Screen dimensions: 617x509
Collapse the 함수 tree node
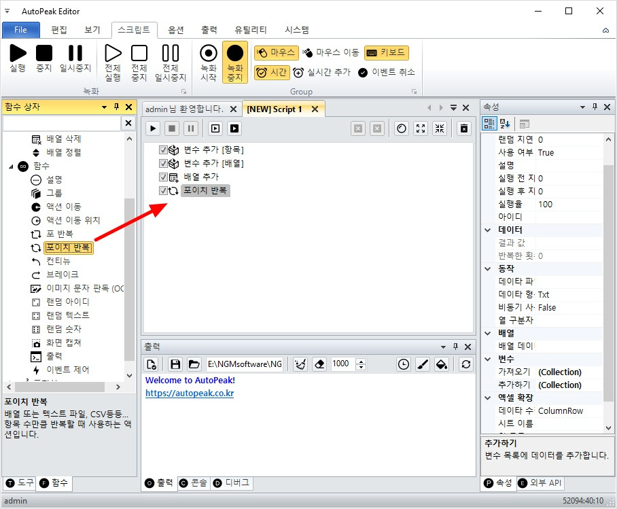point(11,166)
